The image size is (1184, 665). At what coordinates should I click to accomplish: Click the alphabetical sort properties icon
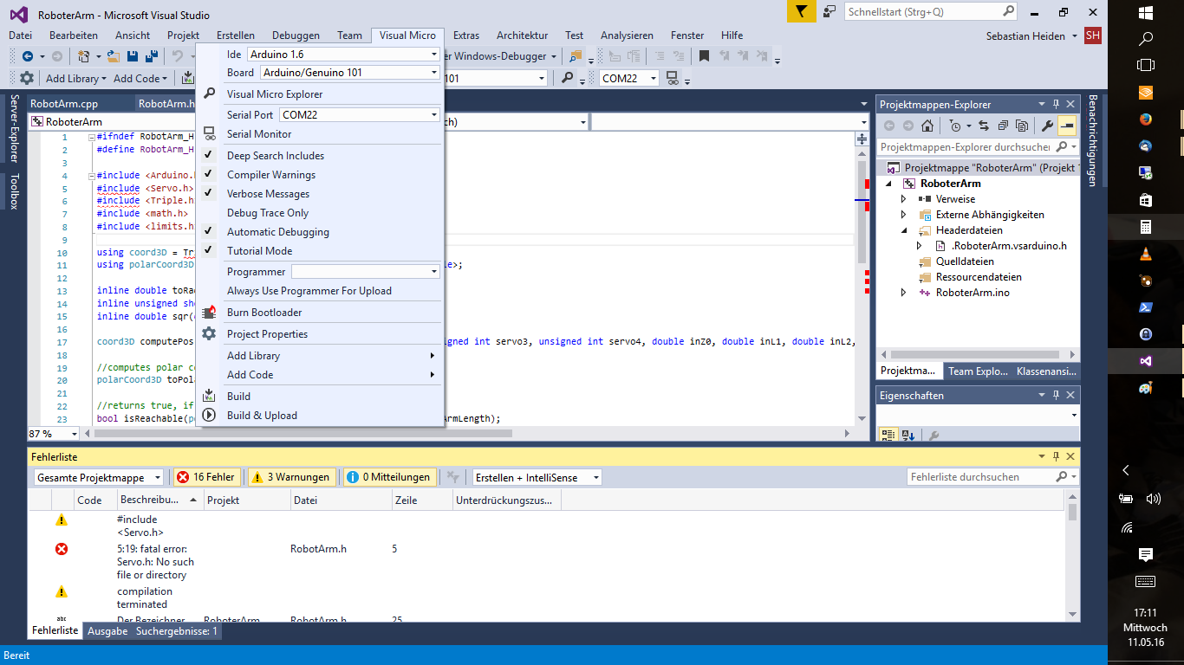pos(908,436)
